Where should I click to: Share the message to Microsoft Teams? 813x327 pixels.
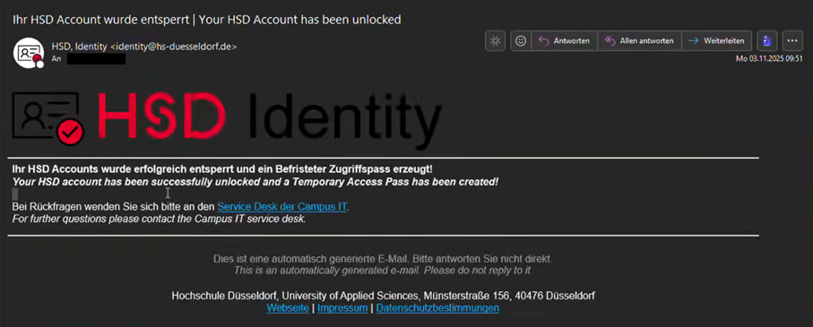tap(766, 41)
